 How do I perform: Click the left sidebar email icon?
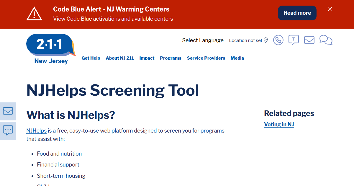8,111
